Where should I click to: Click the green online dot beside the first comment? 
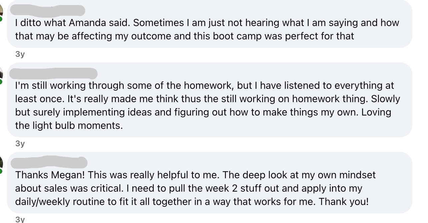[1, 19]
